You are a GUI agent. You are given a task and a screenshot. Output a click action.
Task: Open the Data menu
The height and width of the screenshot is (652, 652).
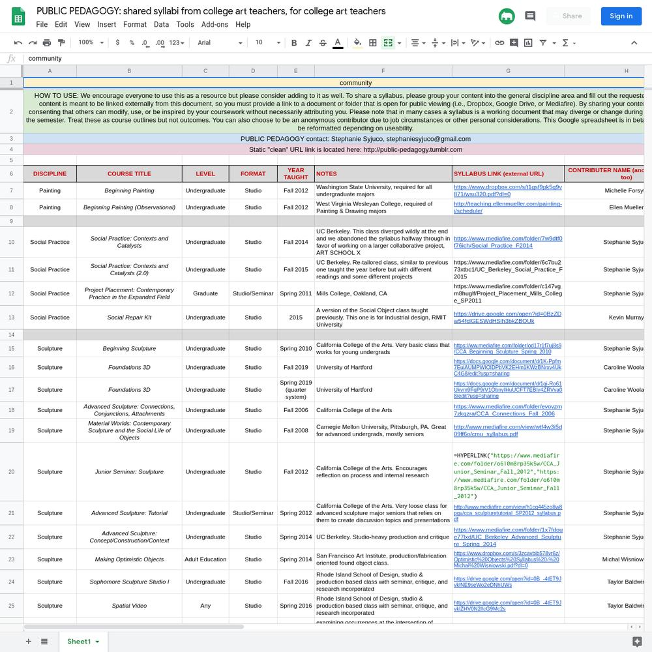[x=161, y=25]
